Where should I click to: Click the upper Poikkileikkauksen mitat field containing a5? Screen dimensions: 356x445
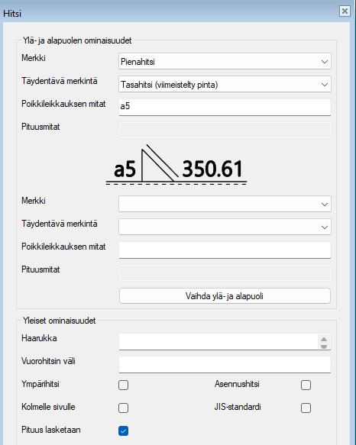(x=225, y=107)
